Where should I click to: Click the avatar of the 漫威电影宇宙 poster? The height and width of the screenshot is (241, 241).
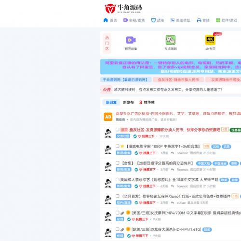pos(108,149)
